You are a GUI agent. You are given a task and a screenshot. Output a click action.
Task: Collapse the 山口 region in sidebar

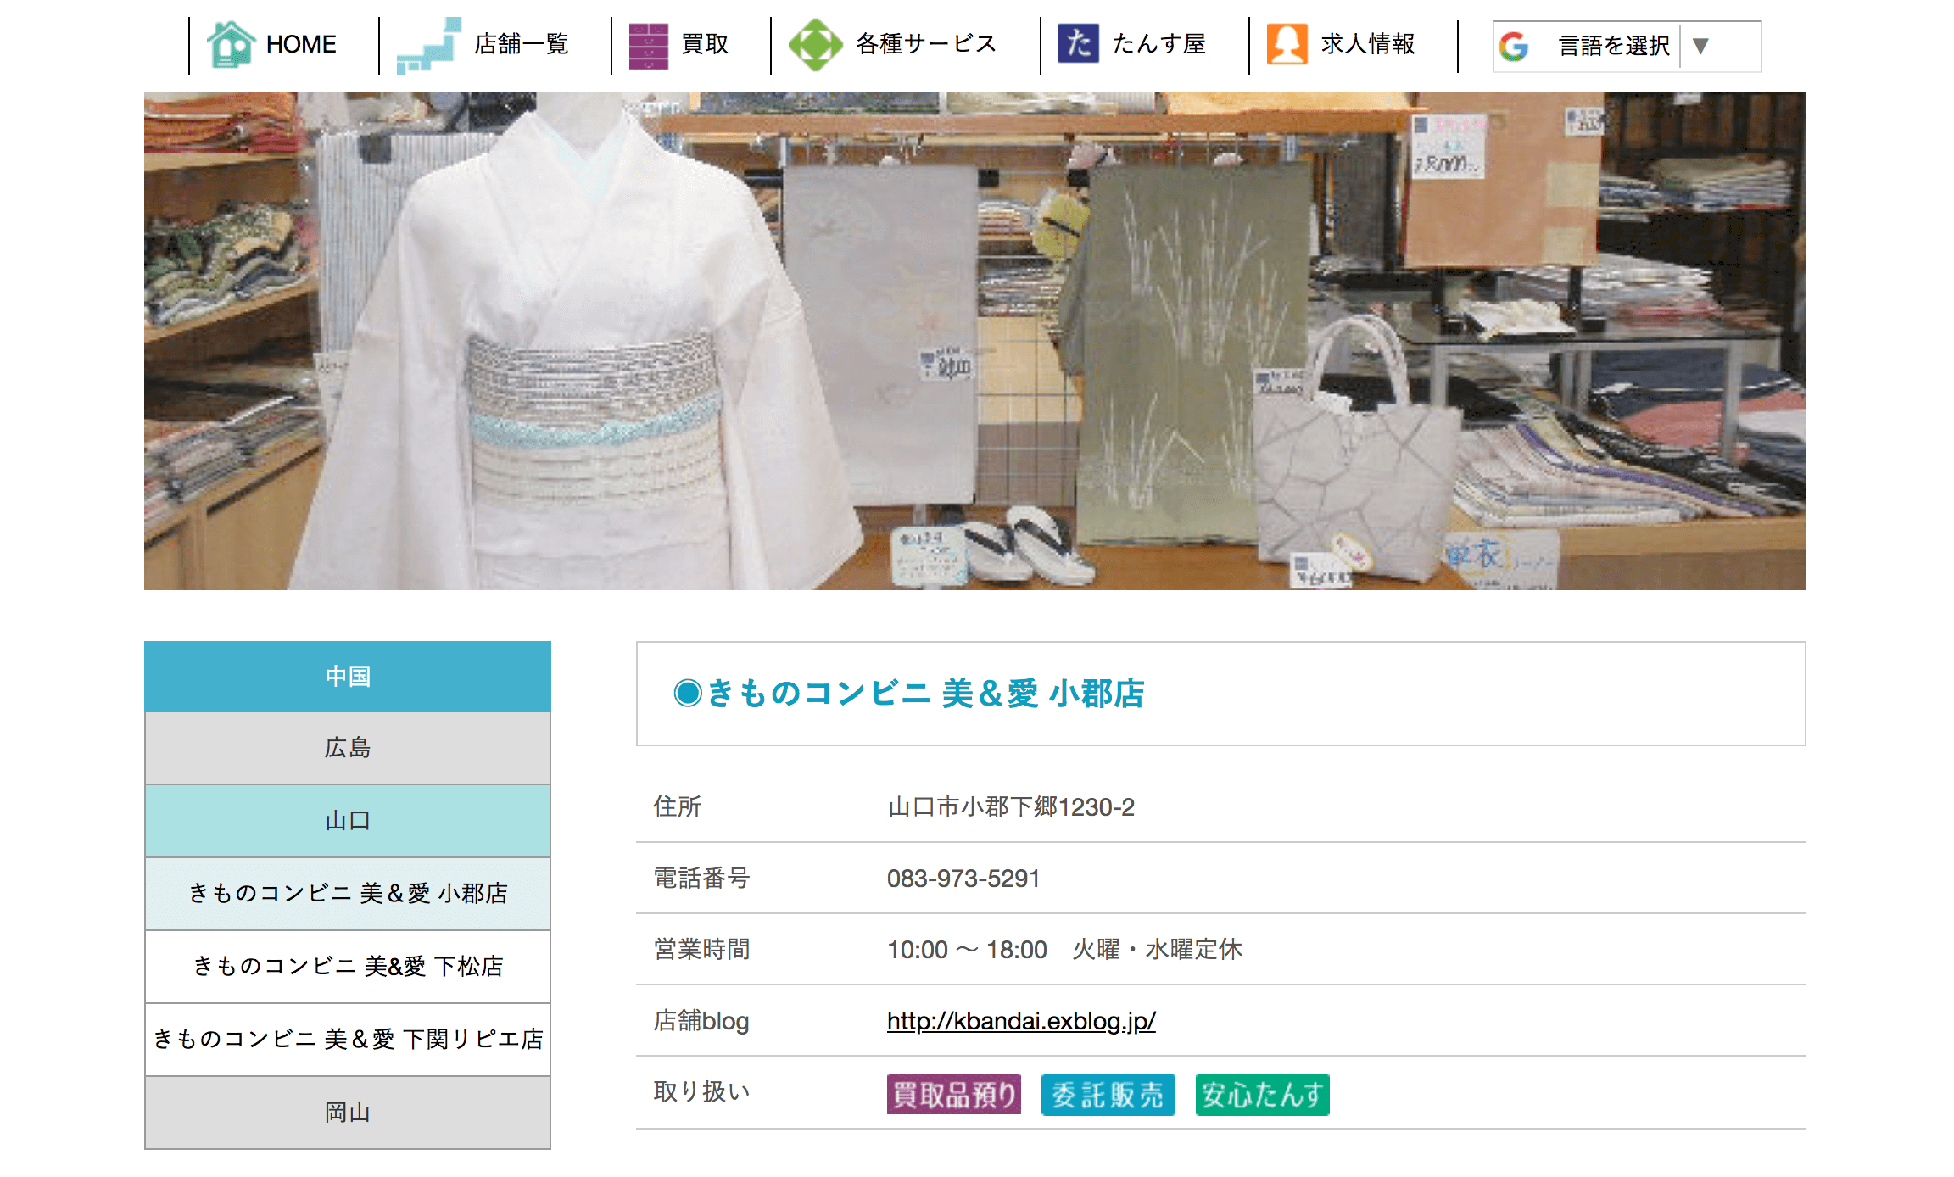click(348, 821)
